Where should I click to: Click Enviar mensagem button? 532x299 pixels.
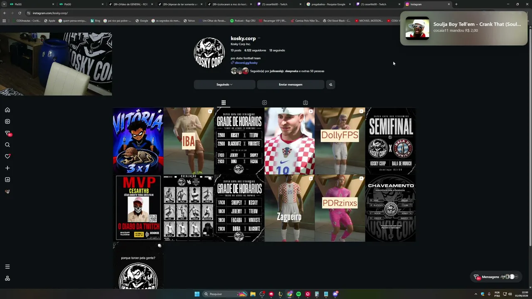click(291, 85)
